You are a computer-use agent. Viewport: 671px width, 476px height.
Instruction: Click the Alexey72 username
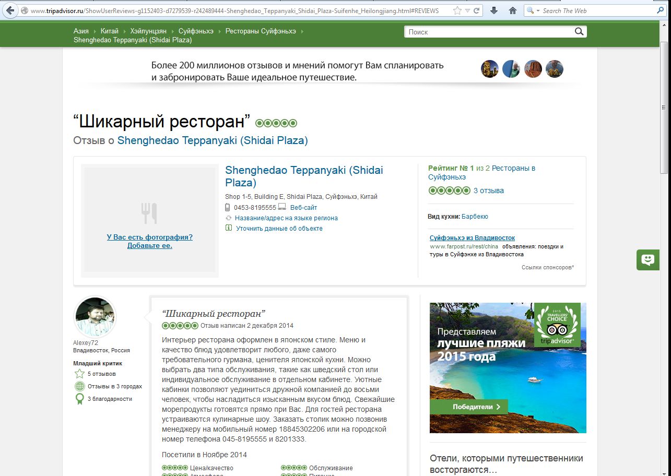coord(86,342)
